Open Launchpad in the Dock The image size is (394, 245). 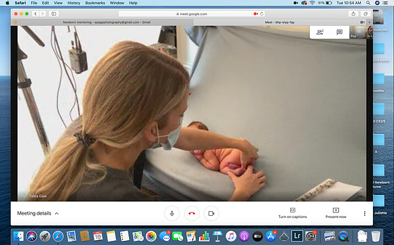pyautogui.click(x=45, y=236)
